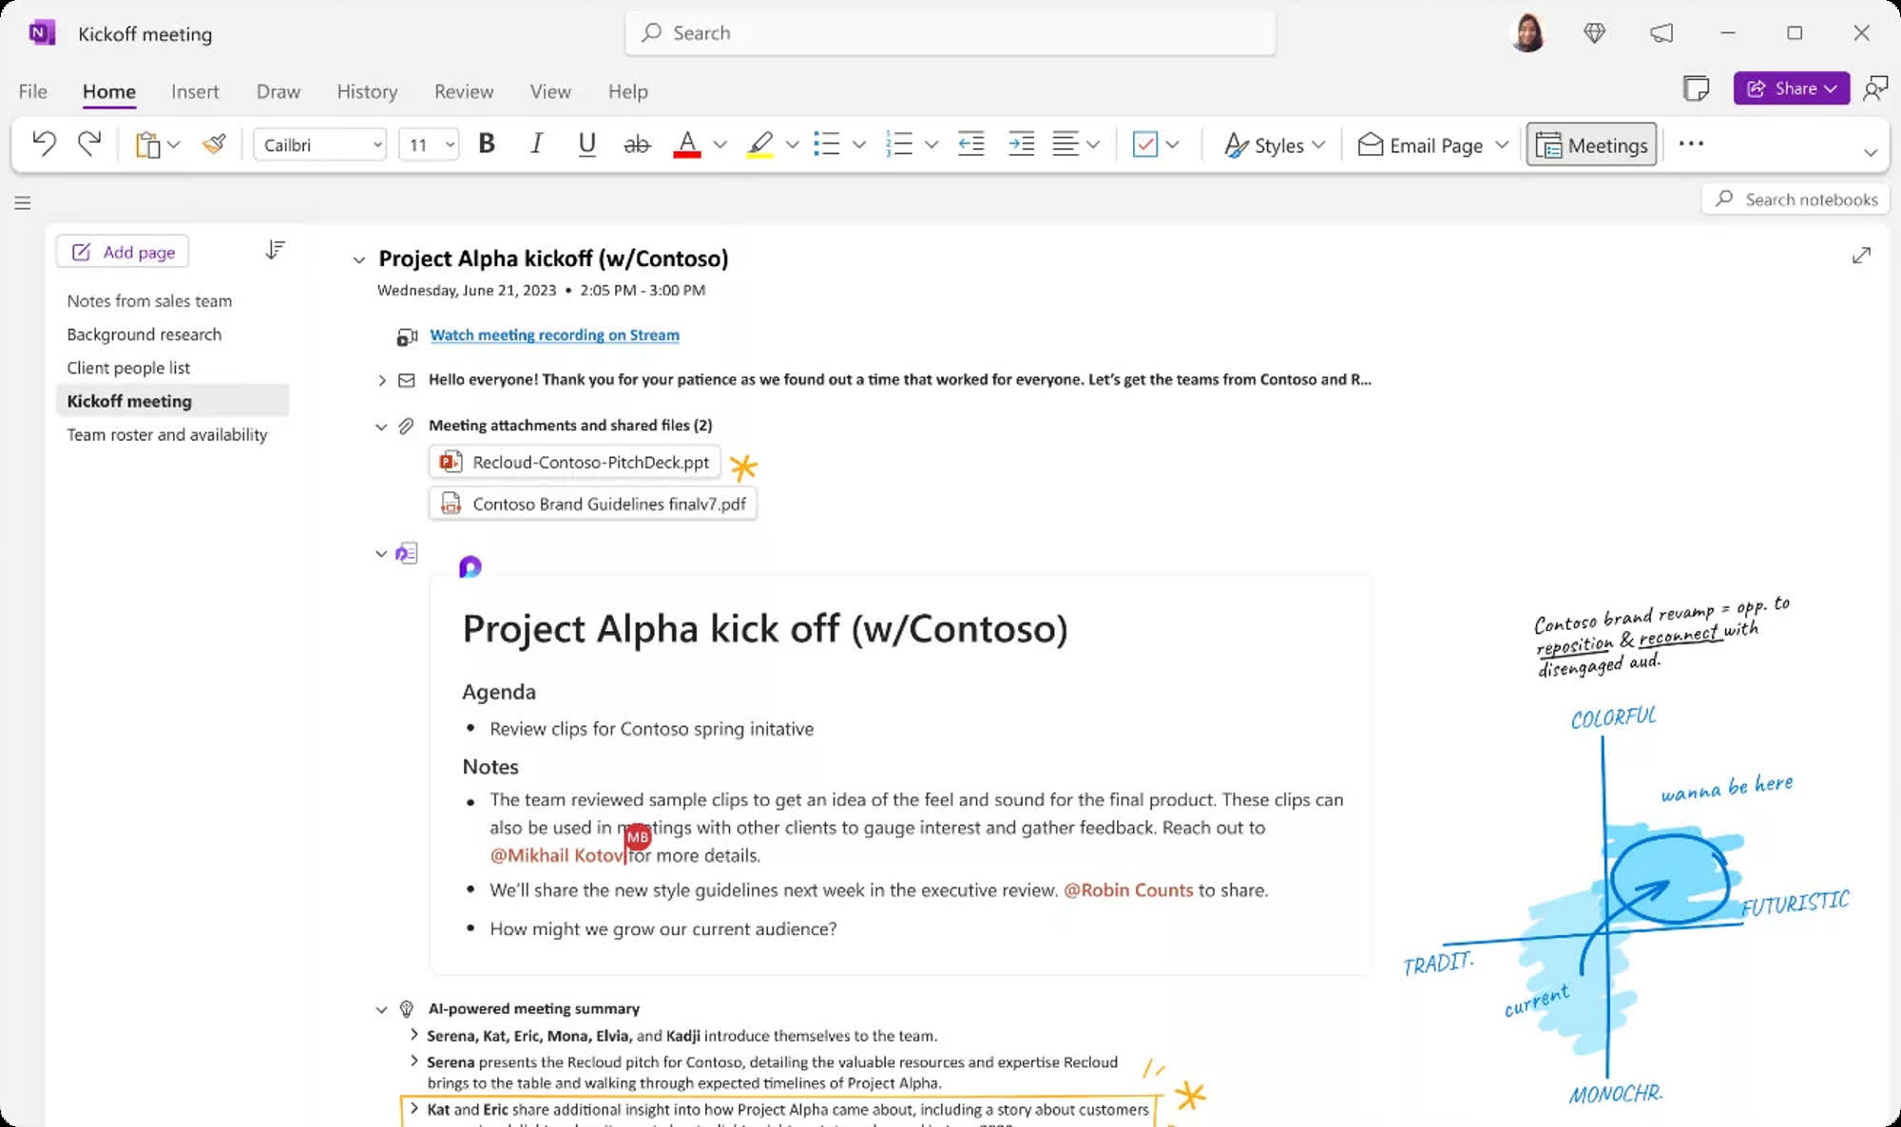Screen dimensions: 1901x1127
Task: Open the user profile picture
Action: pos(1528,33)
